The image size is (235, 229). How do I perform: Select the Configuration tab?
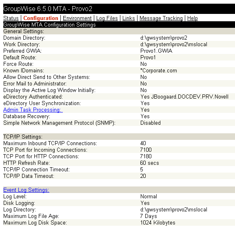41,18
